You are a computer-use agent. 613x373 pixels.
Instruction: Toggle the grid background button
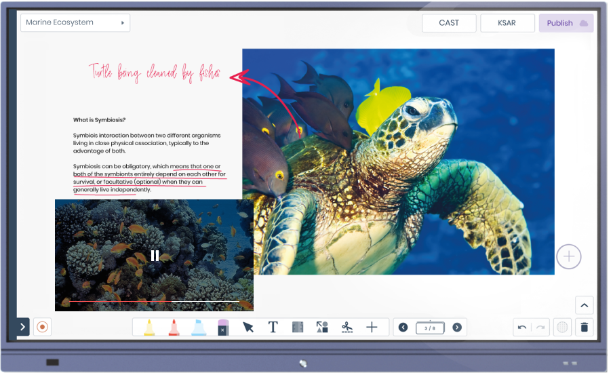point(561,327)
